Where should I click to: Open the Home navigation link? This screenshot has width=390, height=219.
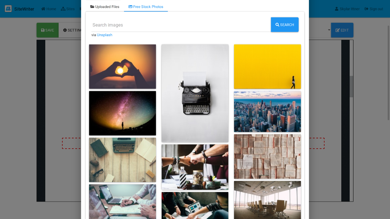pyautogui.click(x=48, y=9)
